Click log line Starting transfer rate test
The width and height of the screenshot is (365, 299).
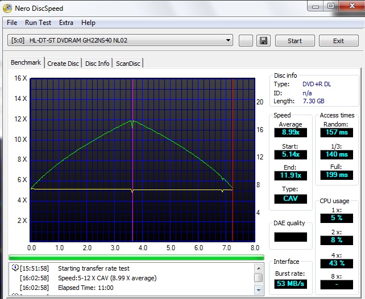[x=94, y=268]
